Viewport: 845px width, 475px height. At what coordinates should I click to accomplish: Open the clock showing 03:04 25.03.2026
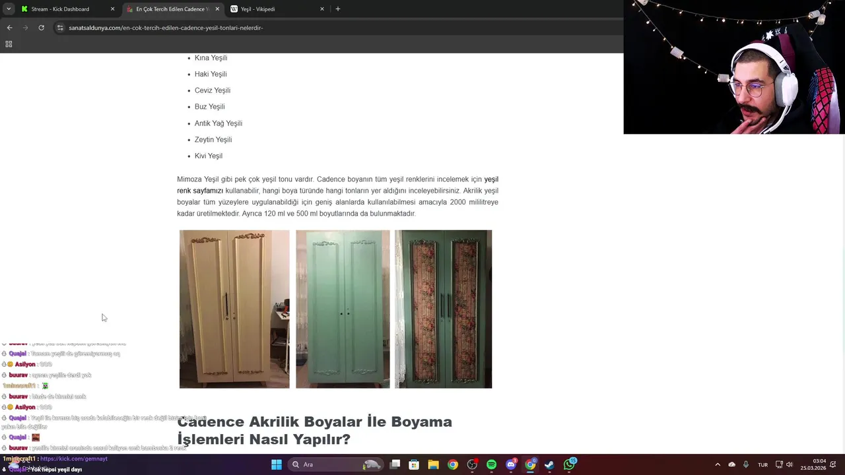click(813, 464)
